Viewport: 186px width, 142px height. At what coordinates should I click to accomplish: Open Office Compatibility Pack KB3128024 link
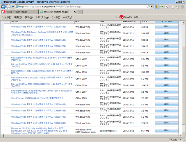click(x=42, y=92)
